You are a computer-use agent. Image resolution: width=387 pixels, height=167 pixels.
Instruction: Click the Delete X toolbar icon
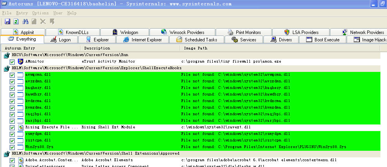click(43, 22)
